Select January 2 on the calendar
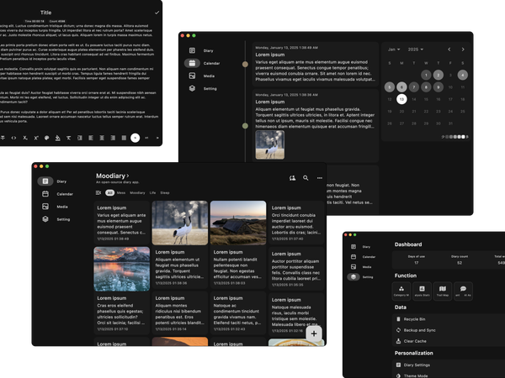505x378 pixels. pyautogui.click(x=438, y=75)
